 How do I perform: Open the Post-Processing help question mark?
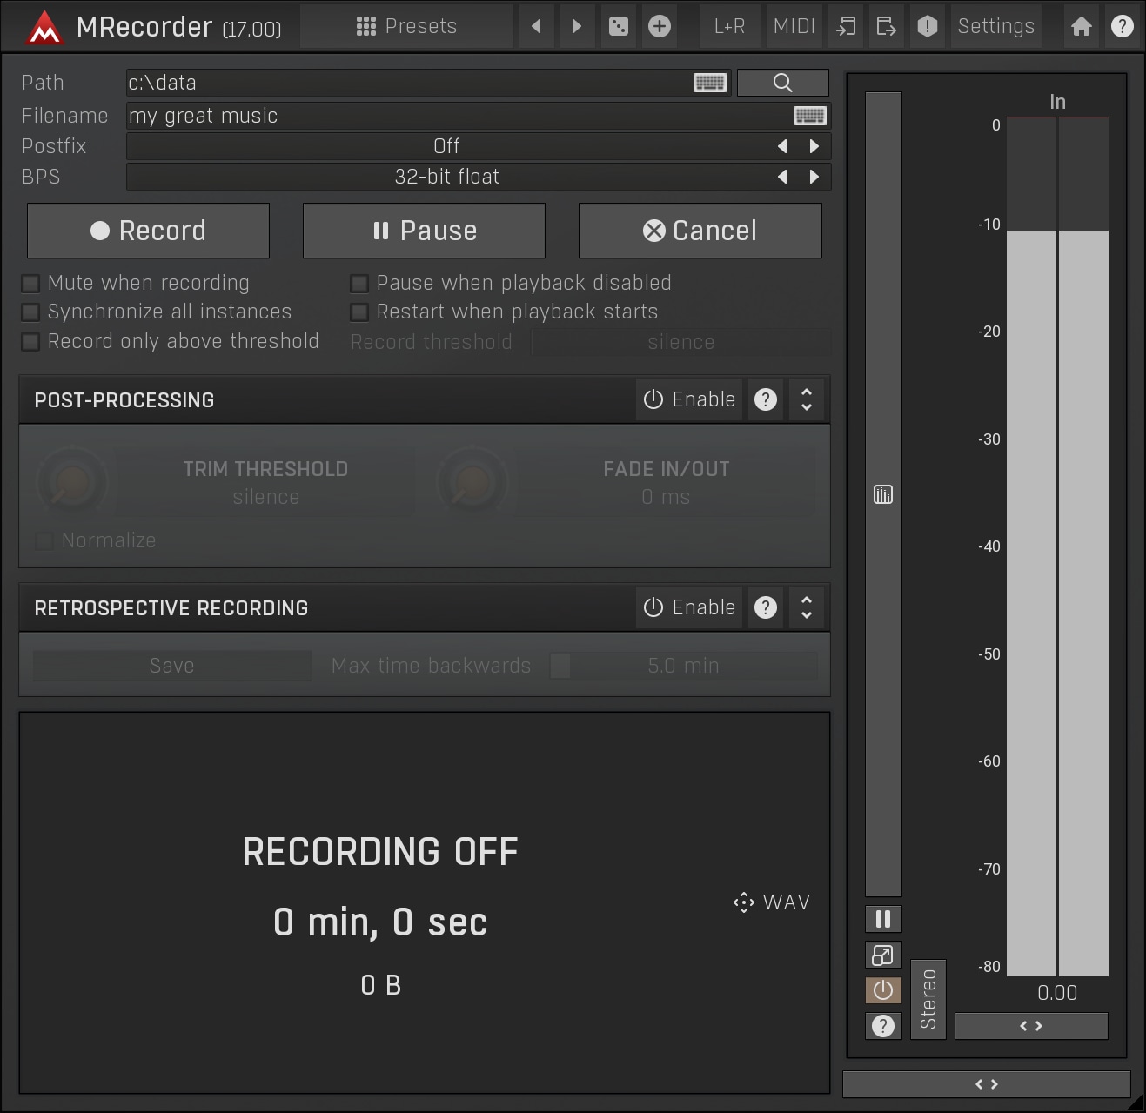(766, 399)
